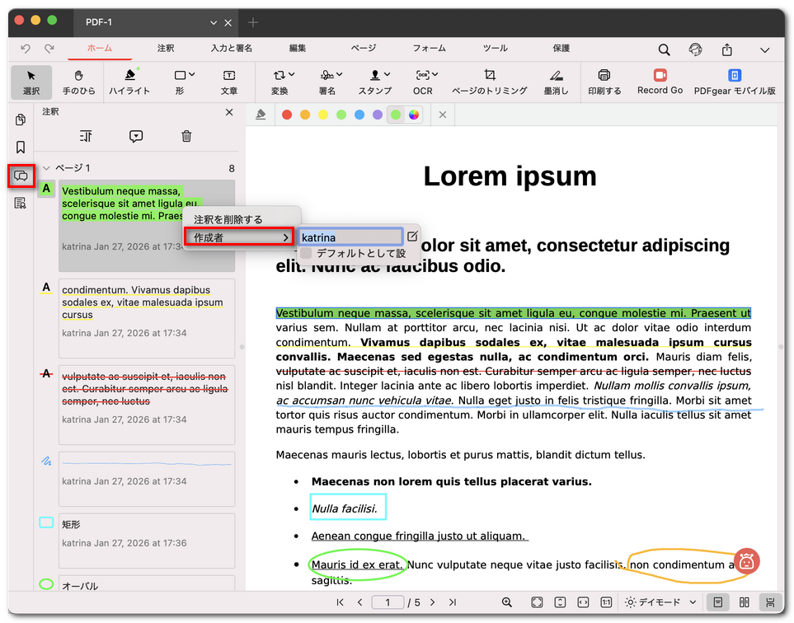Viewport: 794px width, 623px height.
Task: Select the Hand (手のひら) tool
Action: [x=79, y=81]
